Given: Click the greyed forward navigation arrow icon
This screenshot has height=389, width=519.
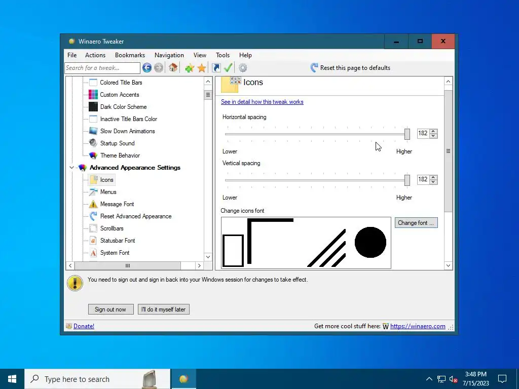Looking at the screenshot, I should [159, 68].
